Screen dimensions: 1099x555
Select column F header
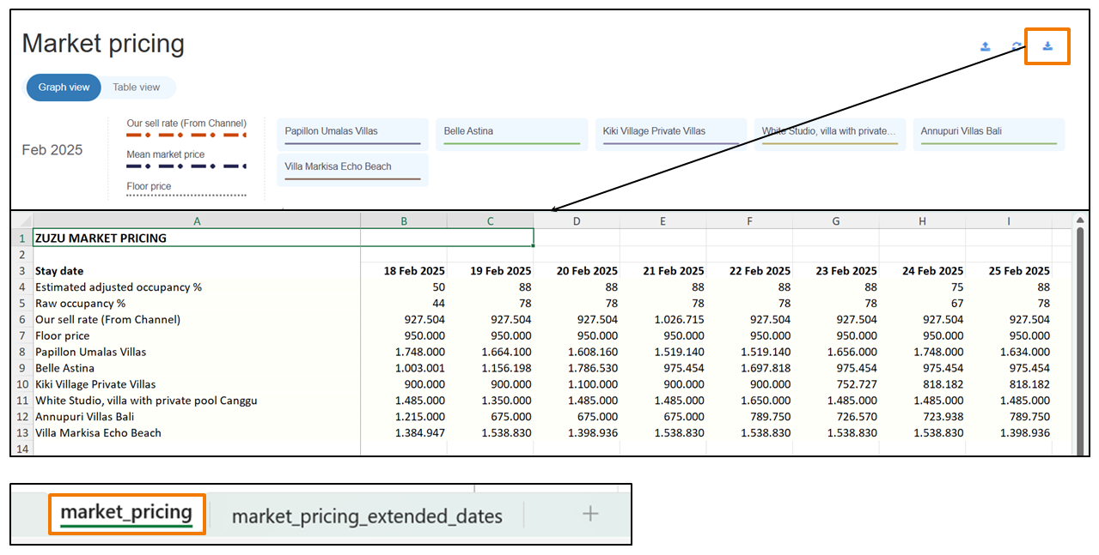click(749, 220)
